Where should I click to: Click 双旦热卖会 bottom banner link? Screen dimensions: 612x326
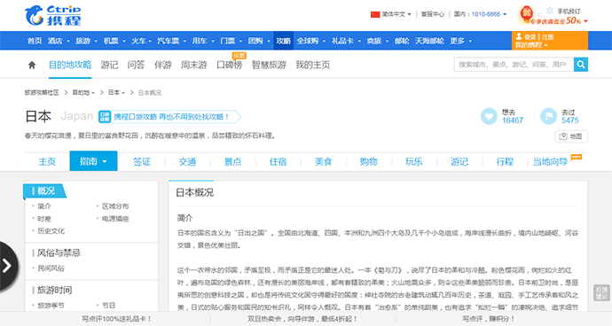(x=302, y=319)
